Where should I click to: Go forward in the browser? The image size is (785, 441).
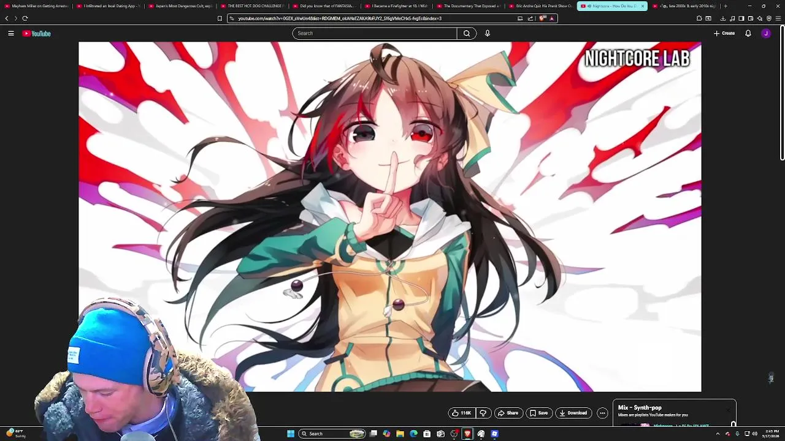(16, 18)
